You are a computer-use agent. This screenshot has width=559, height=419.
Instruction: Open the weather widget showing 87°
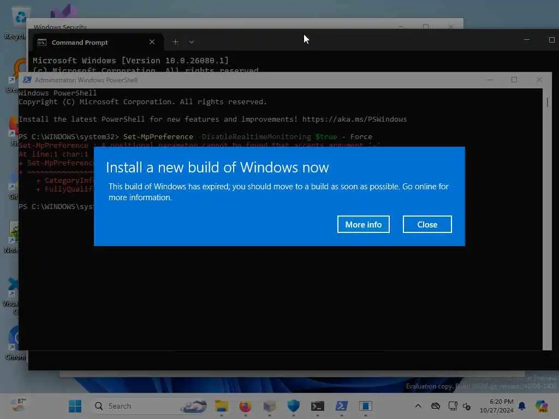[x=18, y=405]
